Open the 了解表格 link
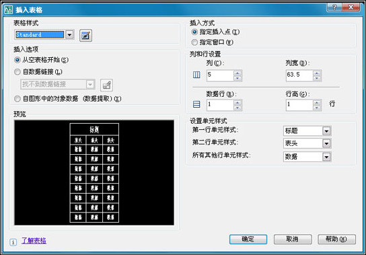Screen dimensions: 366x255 (34, 240)
